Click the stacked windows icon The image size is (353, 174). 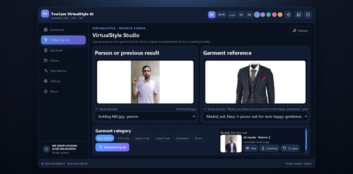tap(299, 15)
